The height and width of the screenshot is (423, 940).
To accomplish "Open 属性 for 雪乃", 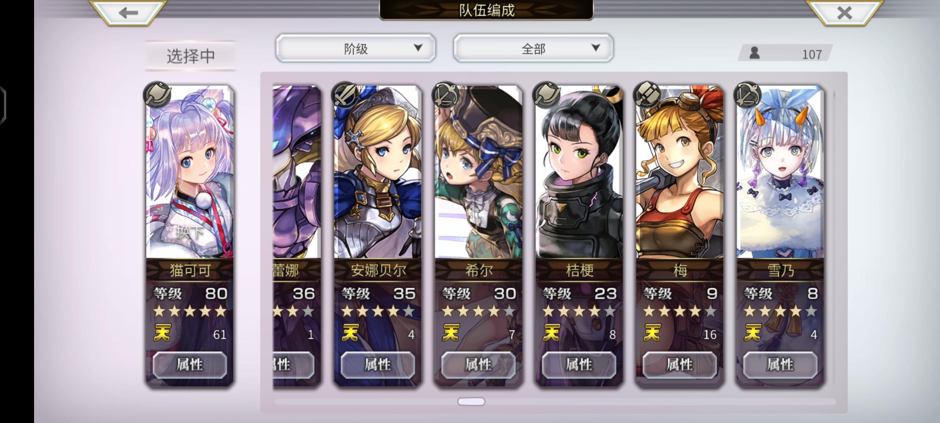I will tap(780, 365).
